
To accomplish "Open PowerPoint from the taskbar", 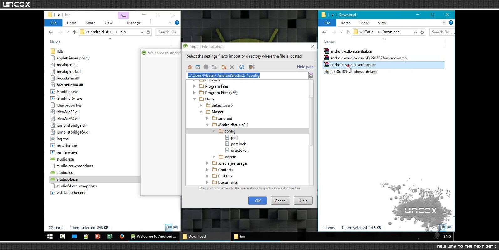I will [98, 236].
